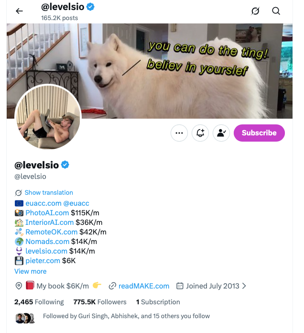304x333 pixels.
Task: Open the profile picture thumbnail
Action: (48, 117)
